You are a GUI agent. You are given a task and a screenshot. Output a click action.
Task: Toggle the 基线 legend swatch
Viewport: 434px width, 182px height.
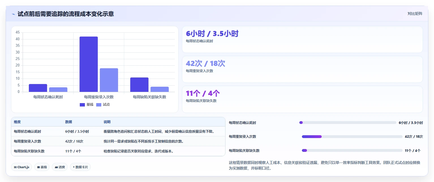click(82, 105)
